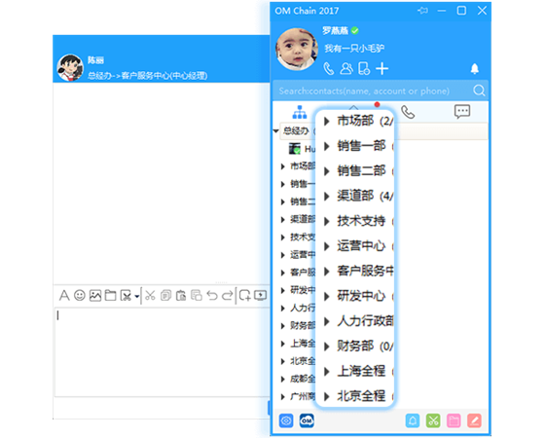Click the mobile device icon in header
Viewport: 545px width, 438px height.
click(364, 68)
